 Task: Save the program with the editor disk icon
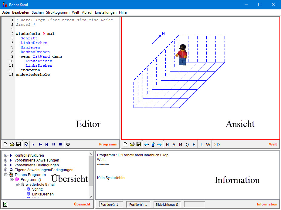19,145
